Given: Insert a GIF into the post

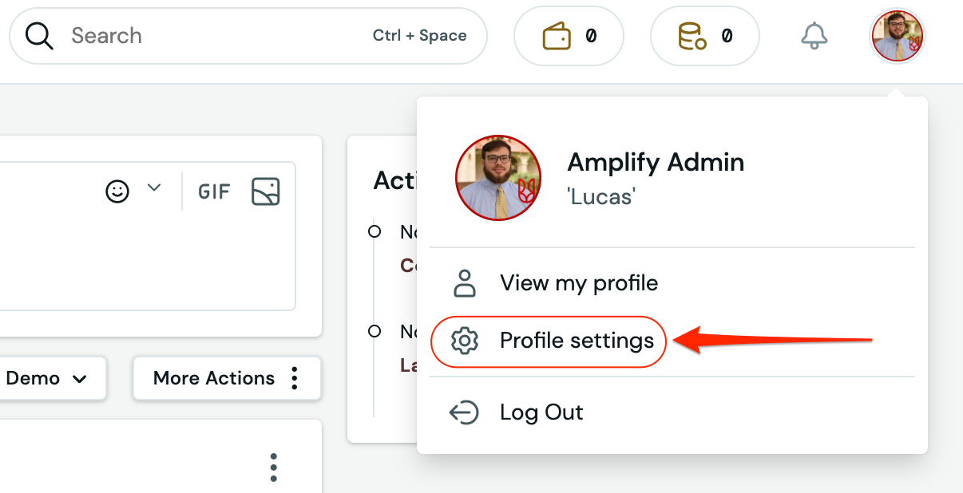Looking at the screenshot, I should tap(214, 191).
